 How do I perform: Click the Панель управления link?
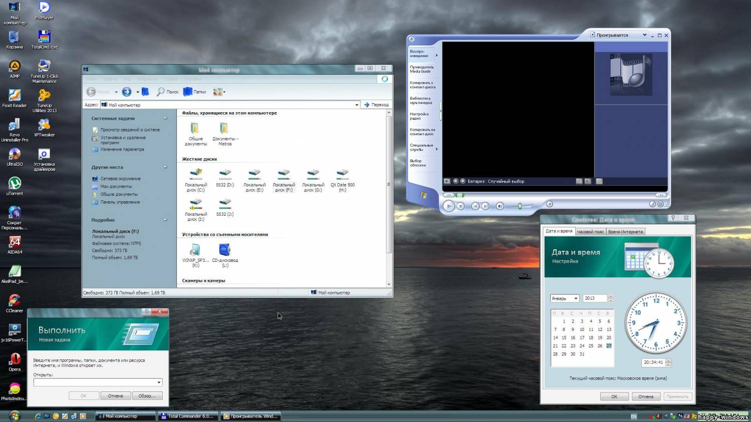pos(120,202)
